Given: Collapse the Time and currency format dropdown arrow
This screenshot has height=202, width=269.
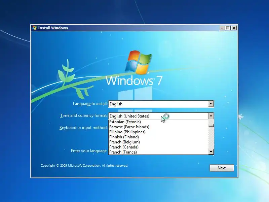Looking at the screenshot, I should tap(211, 116).
